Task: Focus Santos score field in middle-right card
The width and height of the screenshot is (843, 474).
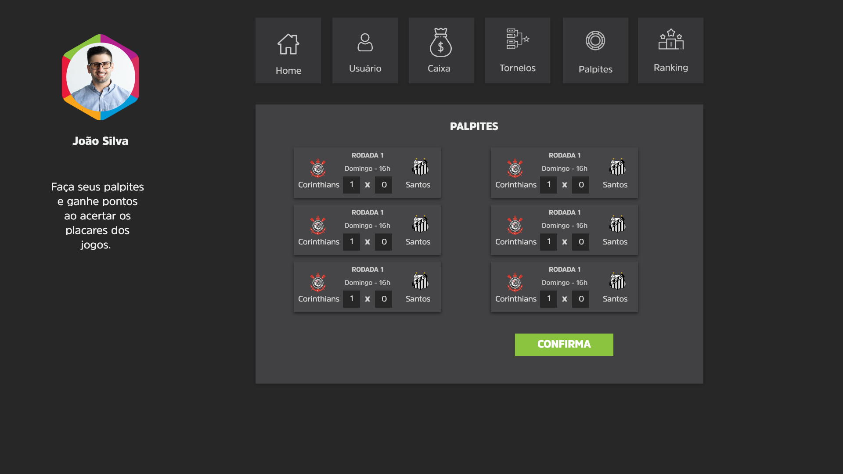Action: [580, 242]
